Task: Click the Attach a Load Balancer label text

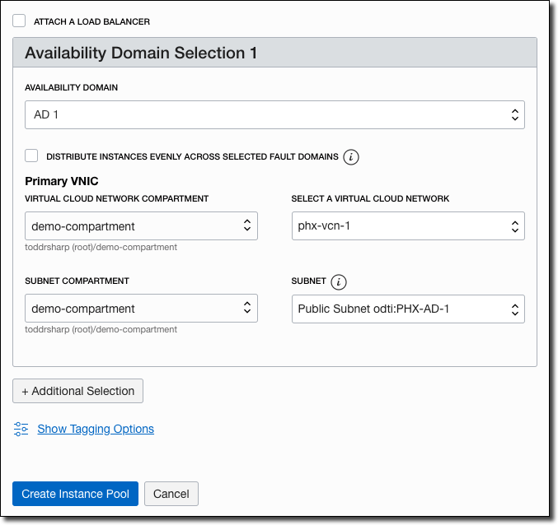Action: coord(91,21)
